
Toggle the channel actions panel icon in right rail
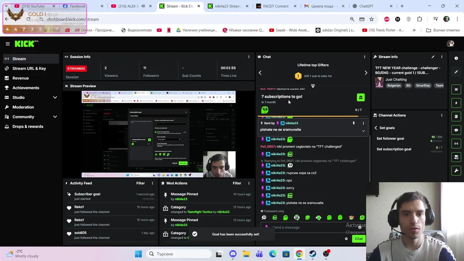456,157
